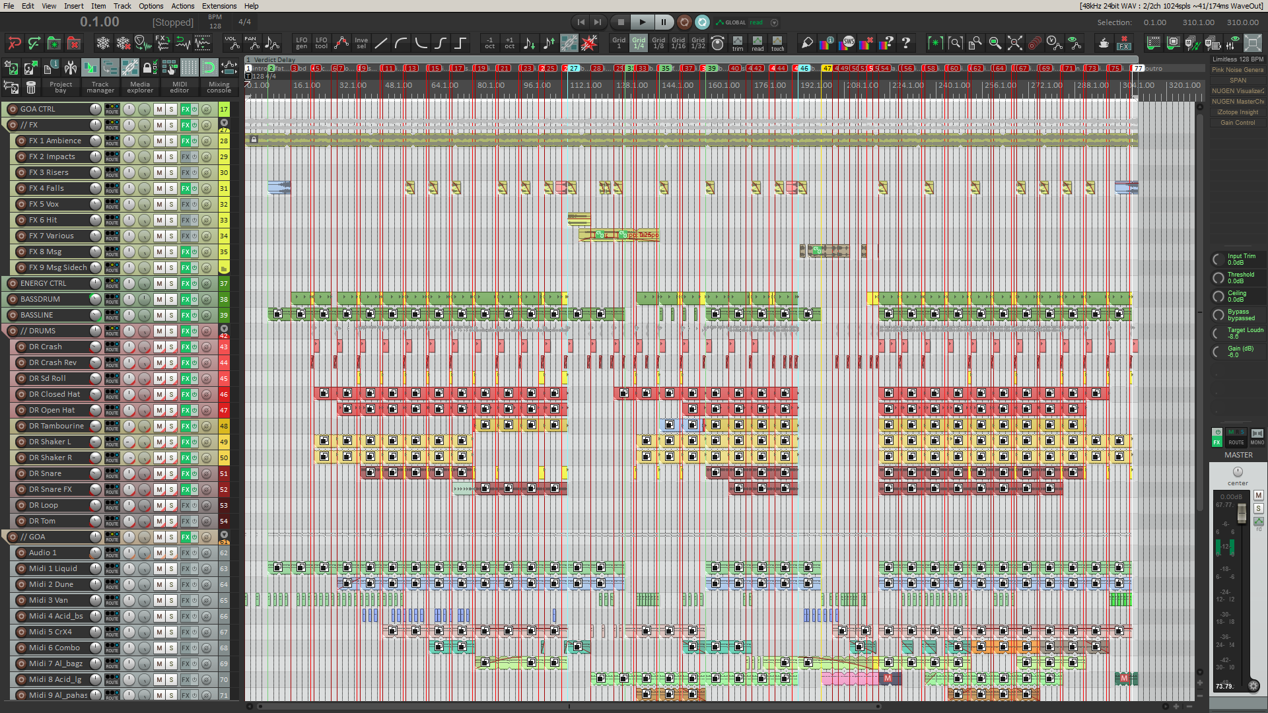This screenshot has width=1268, height=713.
Task: Open the SPAN plugin on master
Action: coord(1238,81)
